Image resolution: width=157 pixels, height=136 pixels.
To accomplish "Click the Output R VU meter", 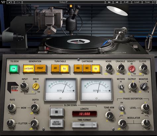I will (x=96, y=90).
